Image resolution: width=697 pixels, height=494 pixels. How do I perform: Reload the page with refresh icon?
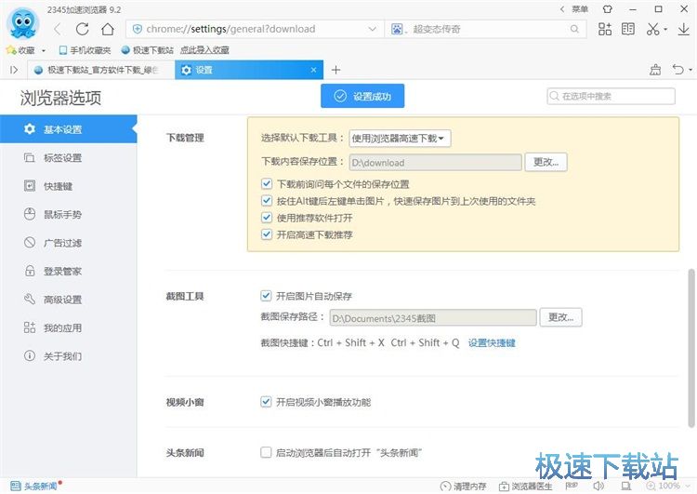(82, 30)
